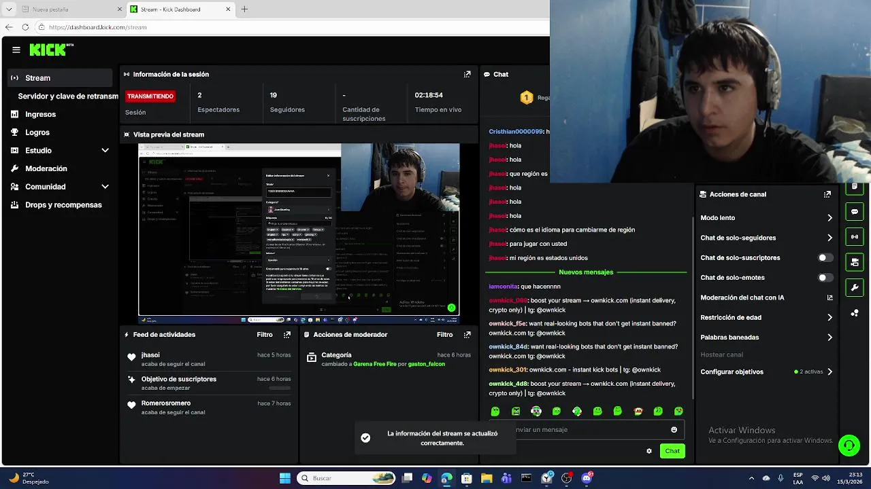The width and height of the screenshot is (871, 489).
Task: Insert the first green emote in emote row
Action: [x=495, y=411]
